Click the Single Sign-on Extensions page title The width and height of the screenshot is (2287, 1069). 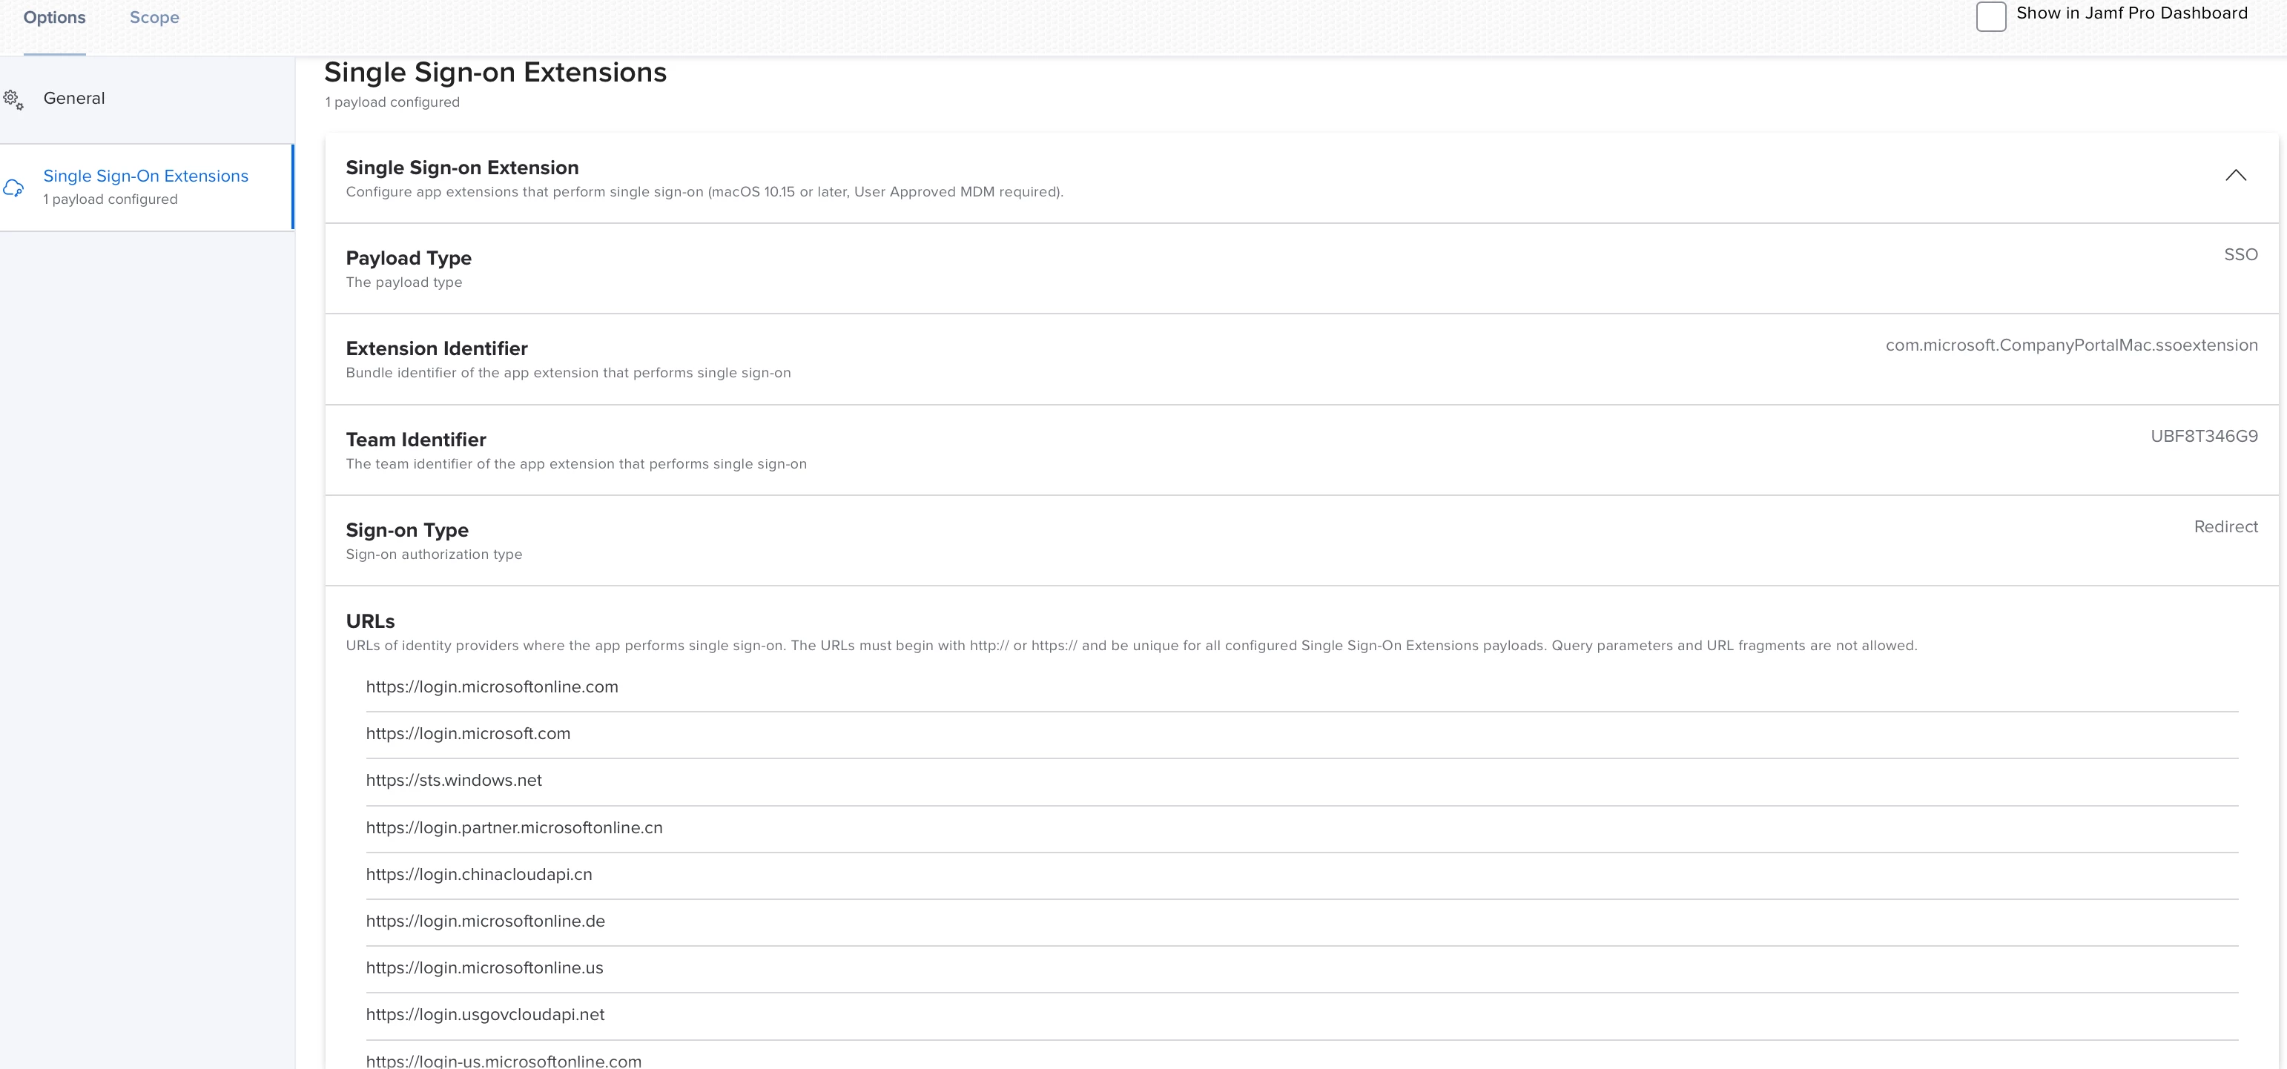pyautogui.click(x=495, y=72)
